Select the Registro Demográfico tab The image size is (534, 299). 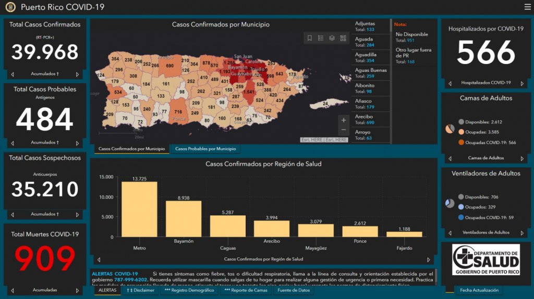tap(189, 291)
